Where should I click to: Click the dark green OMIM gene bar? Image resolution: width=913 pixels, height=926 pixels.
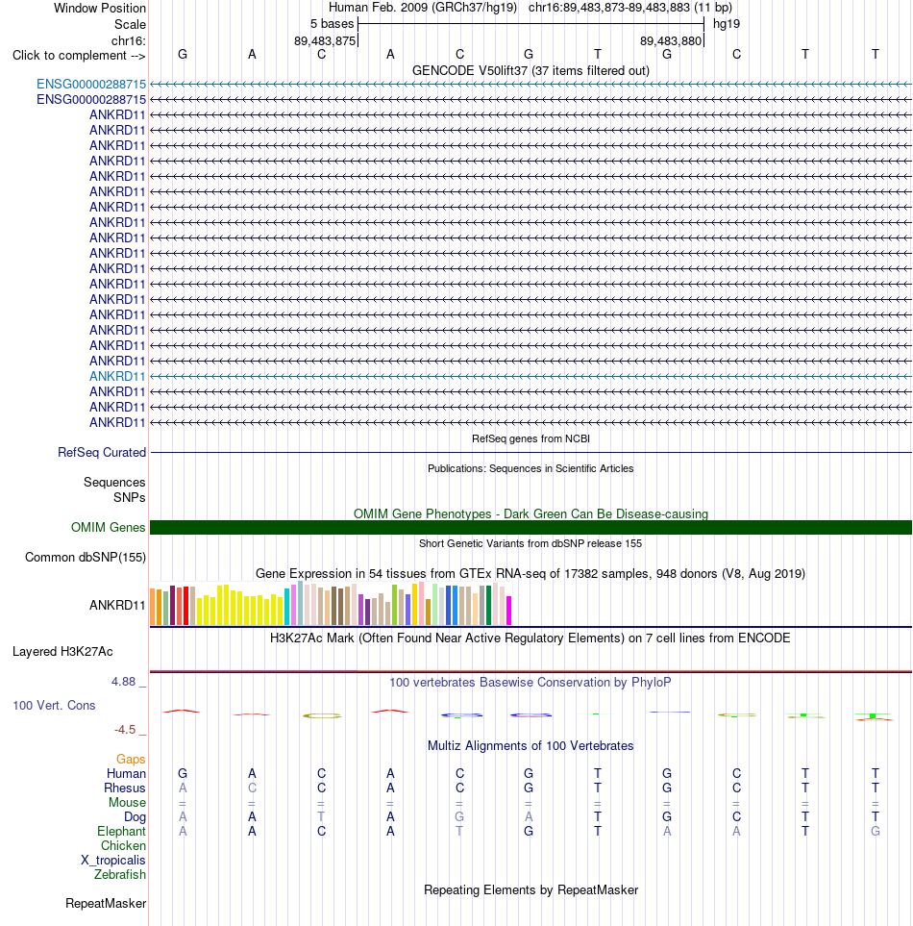[531, 527]
